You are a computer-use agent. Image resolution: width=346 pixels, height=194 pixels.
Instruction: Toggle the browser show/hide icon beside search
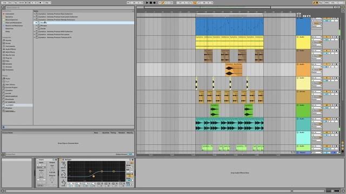pos(3,7)
